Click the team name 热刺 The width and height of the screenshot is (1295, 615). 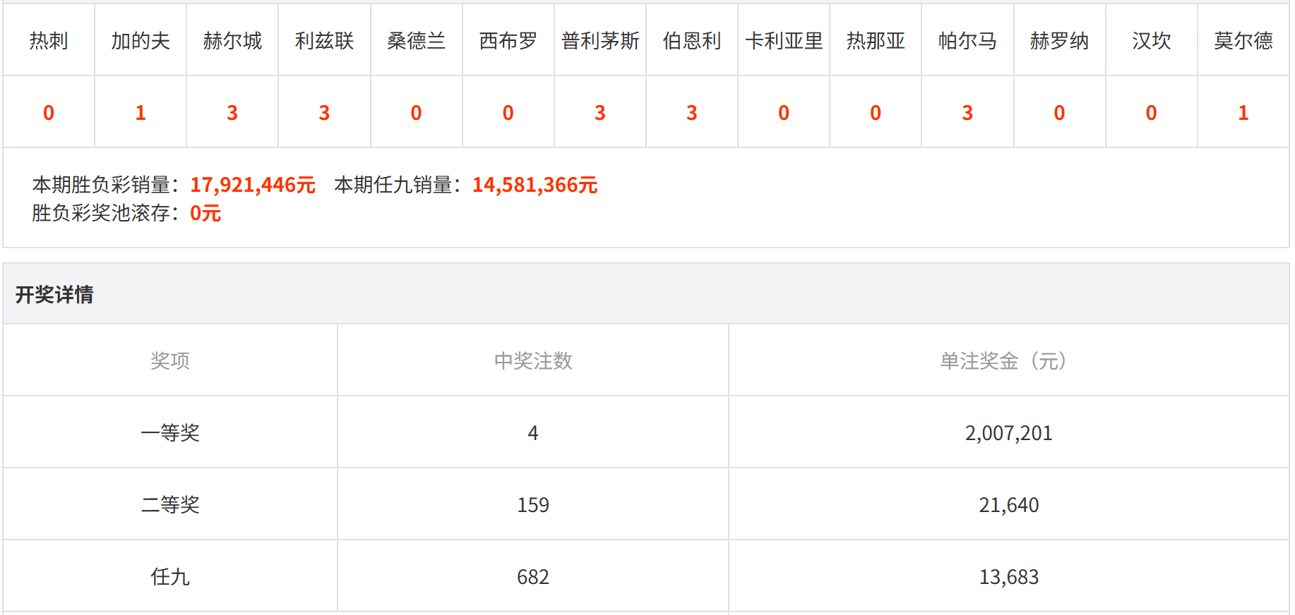[49, 41]
